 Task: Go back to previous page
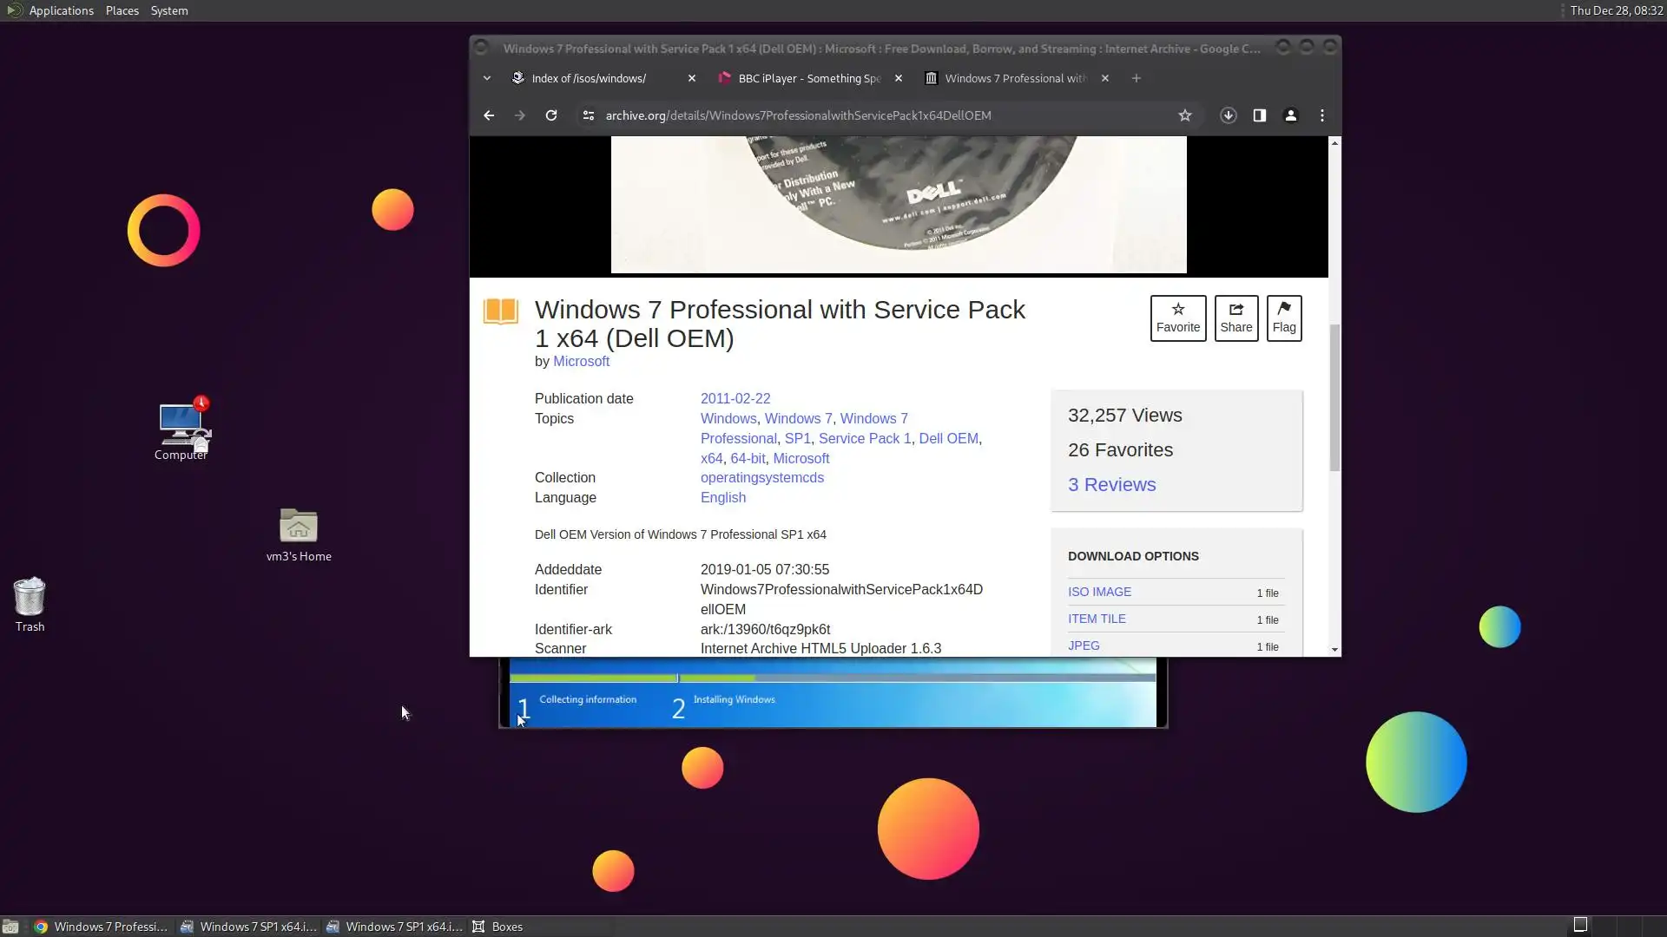489,115
